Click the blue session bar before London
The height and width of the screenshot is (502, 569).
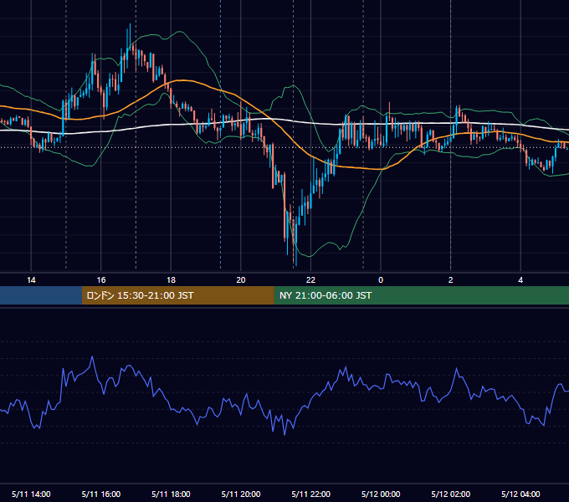point(41,295)
